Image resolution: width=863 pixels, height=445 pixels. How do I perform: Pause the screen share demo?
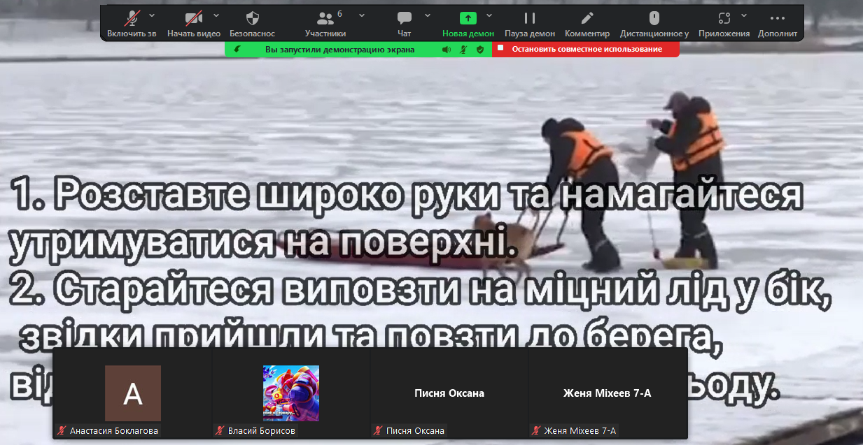[530, 18]
